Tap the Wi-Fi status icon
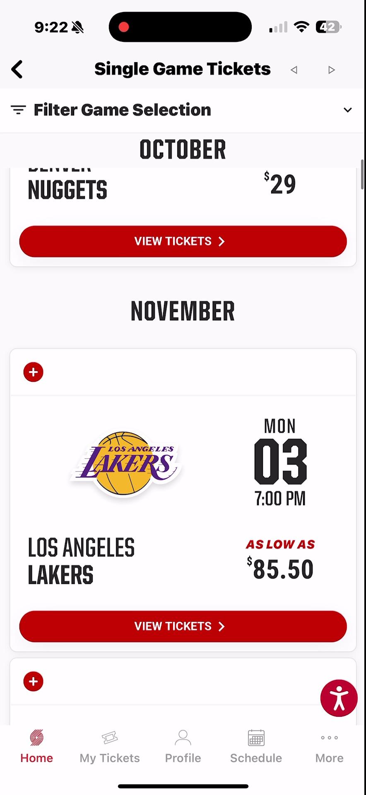The height and width of the screenshot is (795, 366). (301, 27)
